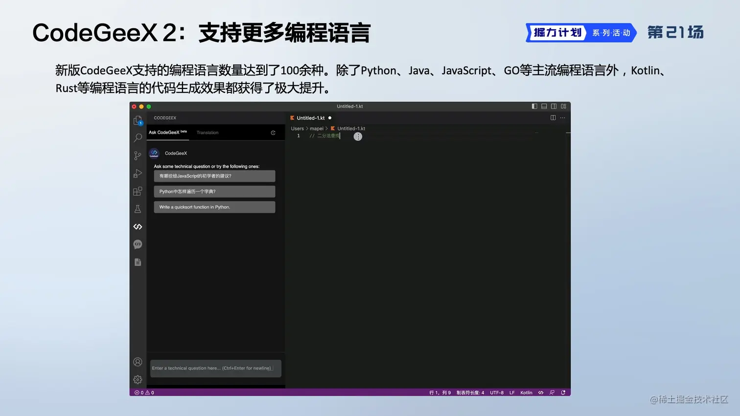
Task: Toggle the primary sidebar visibility
Action: pyautogui.click(x=534, y=106)
